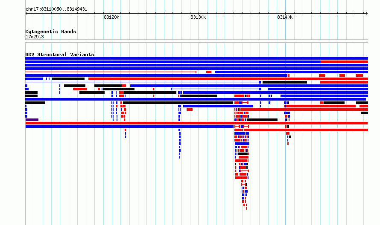The image size is (380, 225).
Task: Select the black bar between 83137k and 83142k
Action: 285,82
